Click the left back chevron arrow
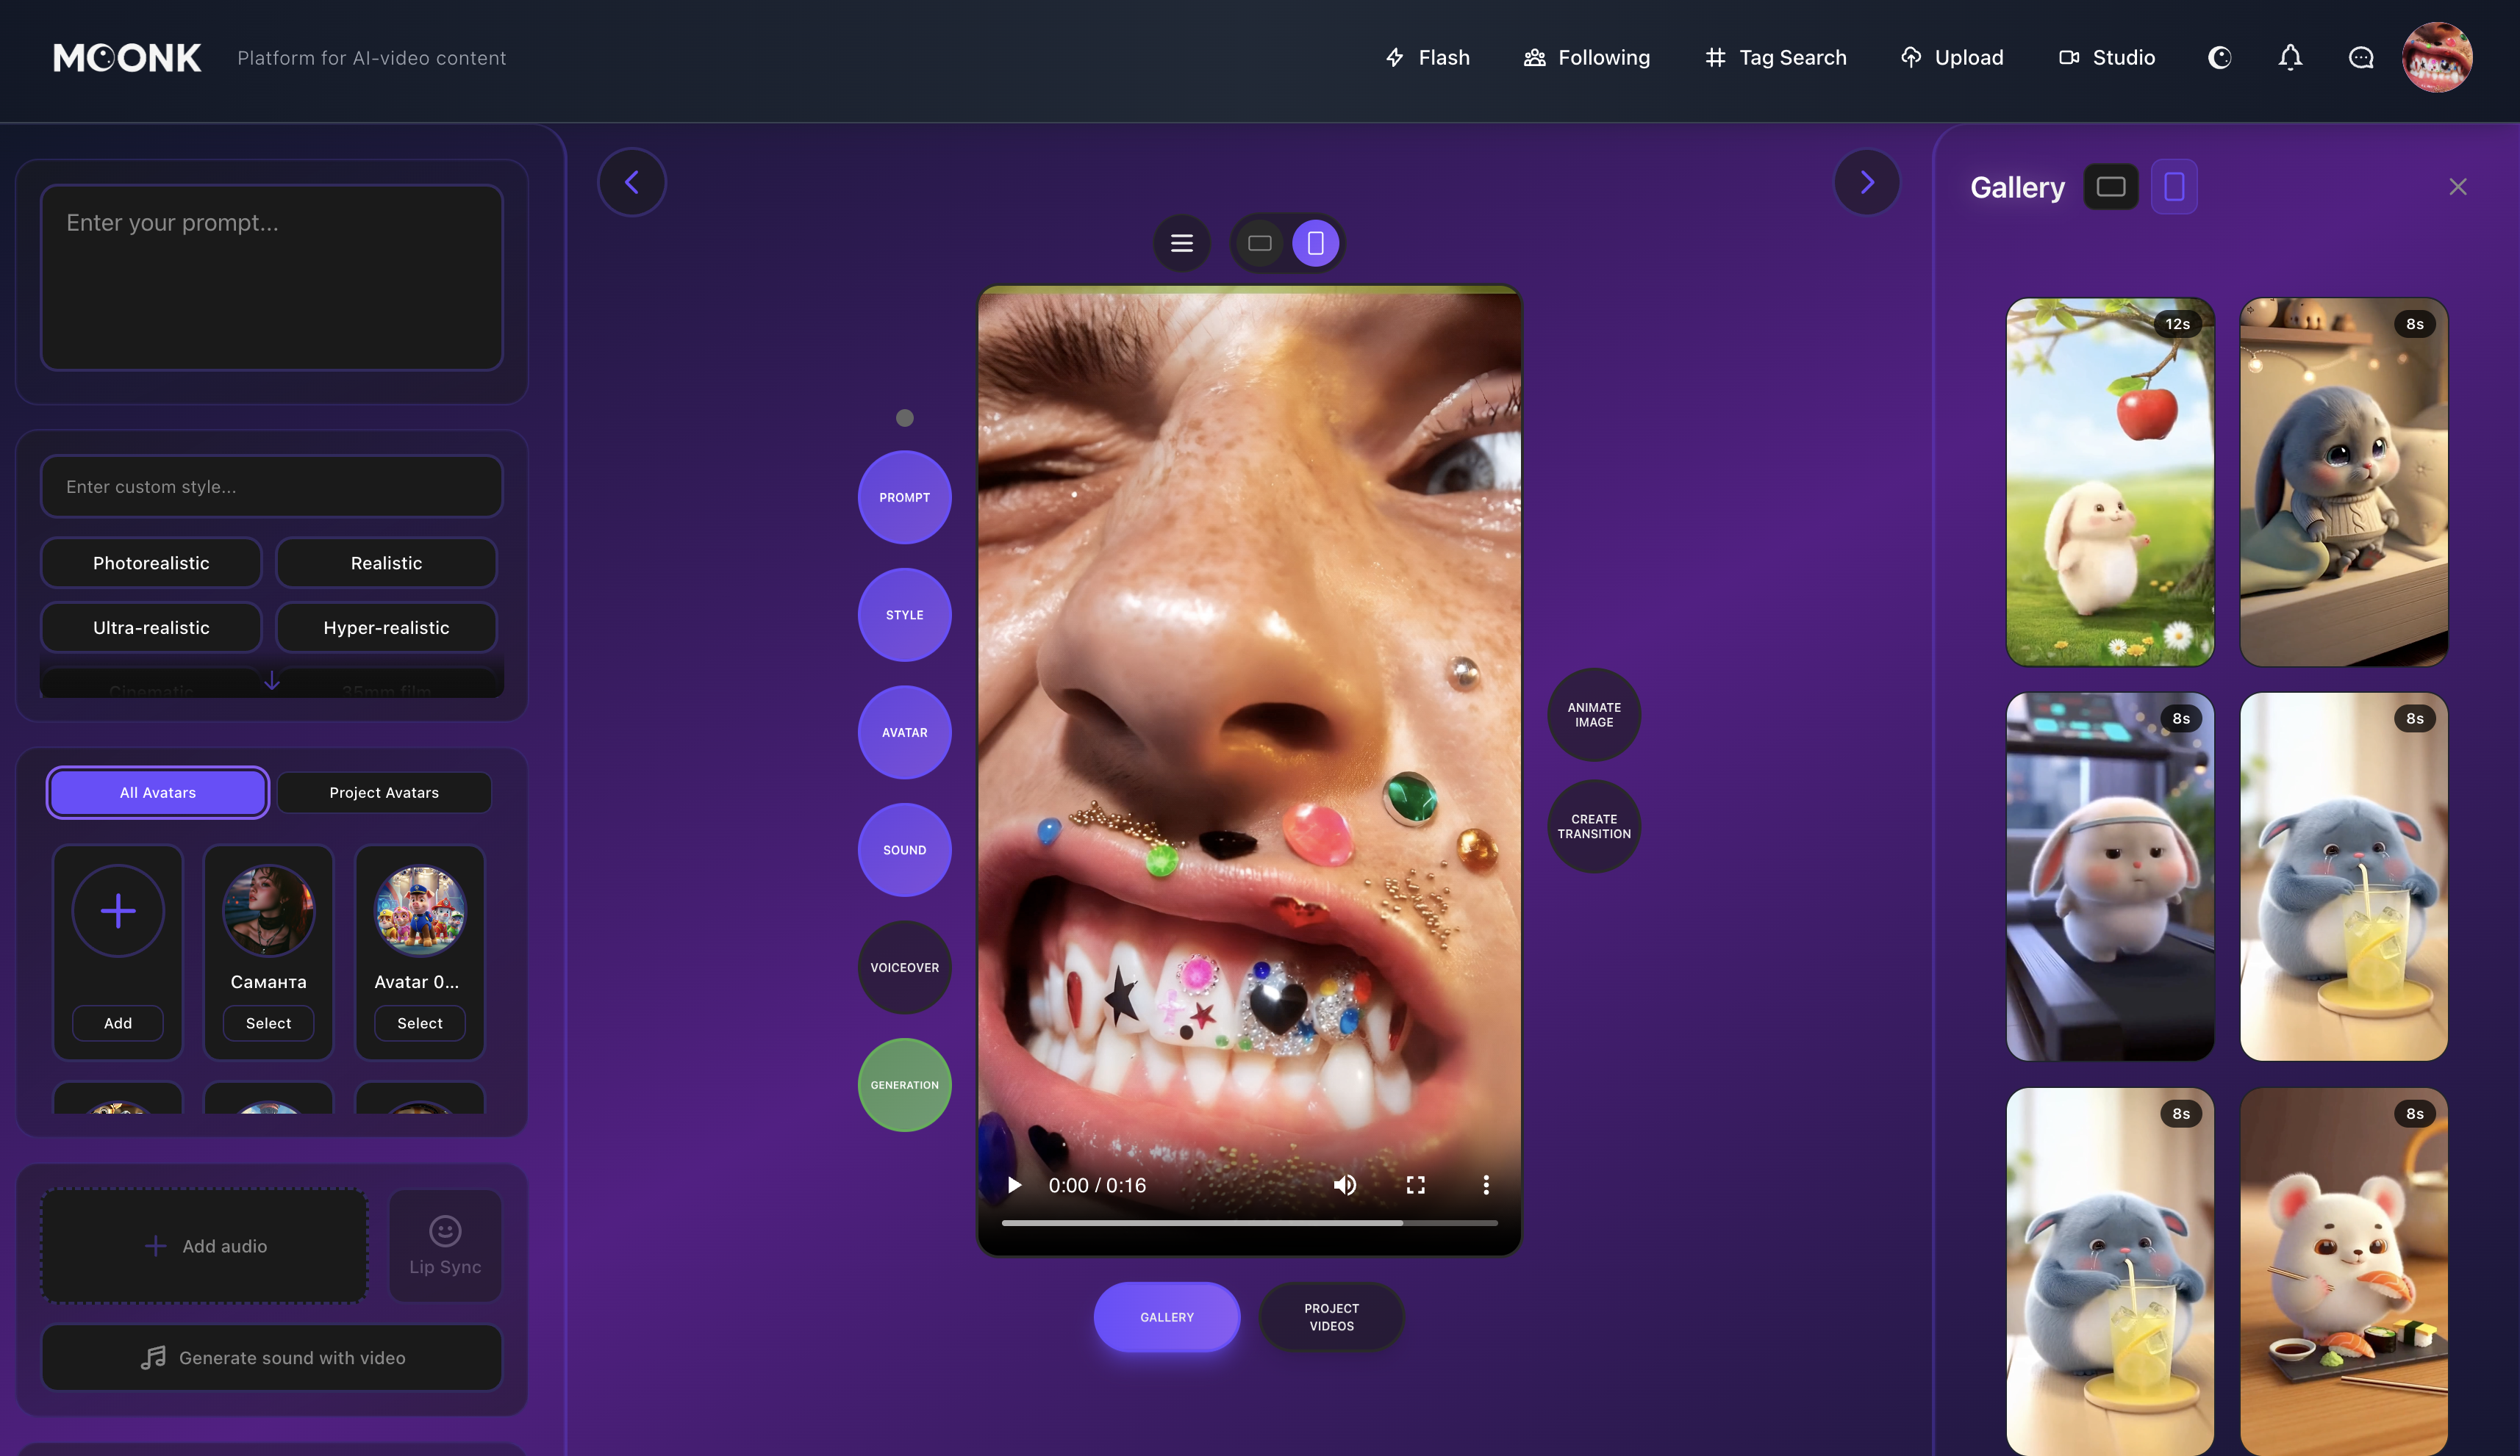2520x1456 pixels. click(632, 182)
